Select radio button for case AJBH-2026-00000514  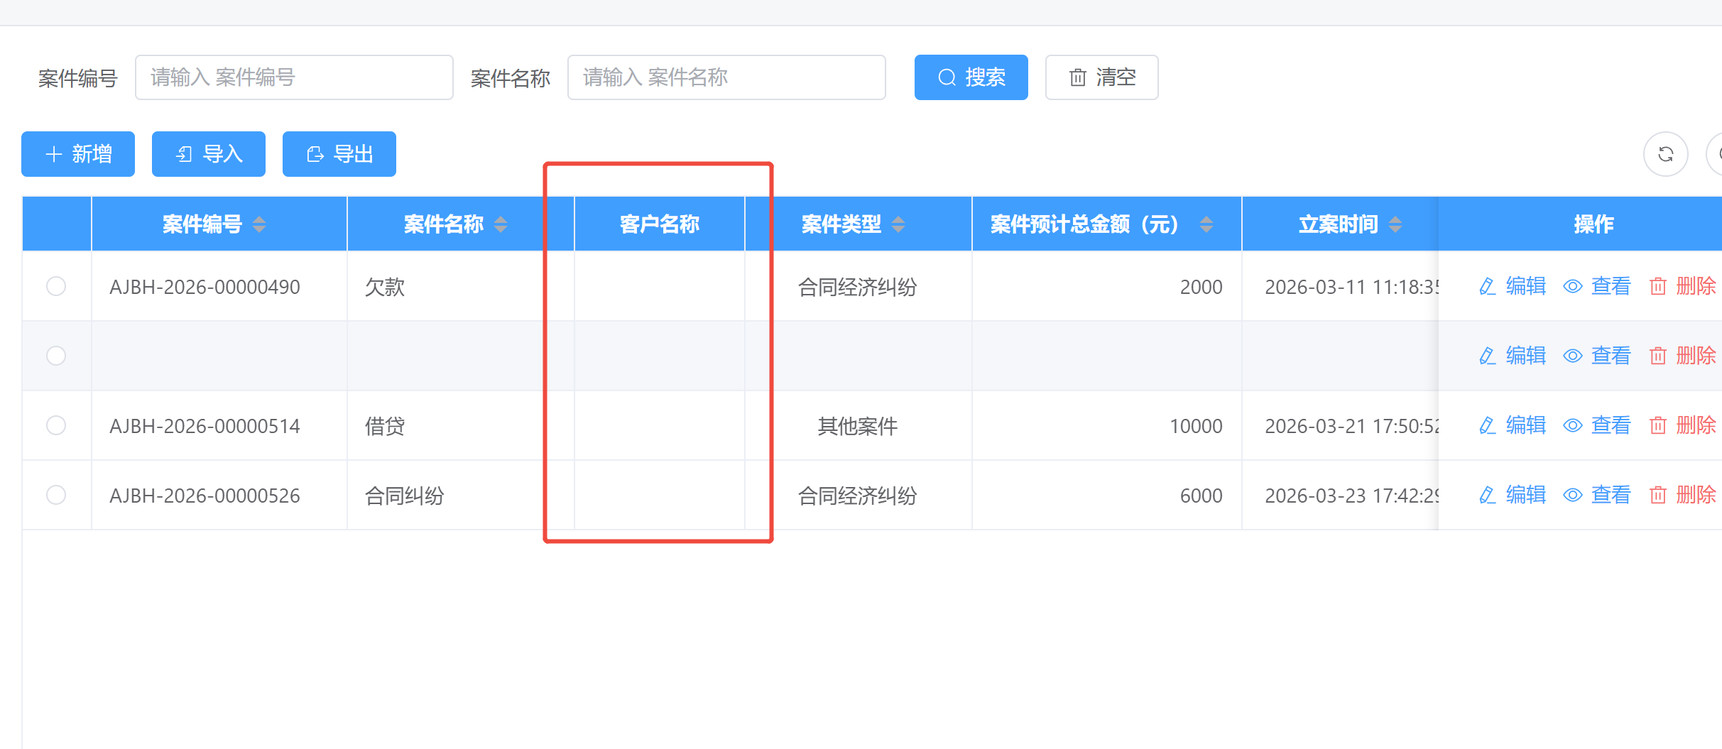tap(56, 425)
